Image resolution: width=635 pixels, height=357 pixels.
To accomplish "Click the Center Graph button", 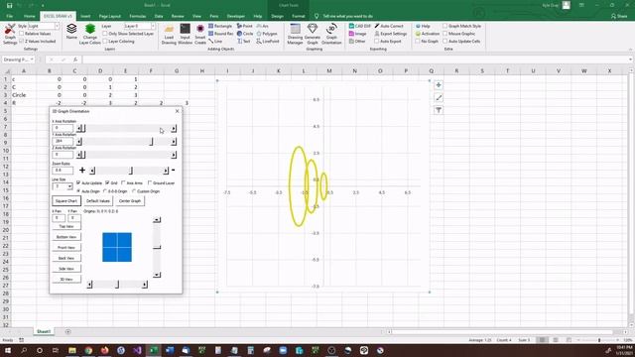I will 130,200.
